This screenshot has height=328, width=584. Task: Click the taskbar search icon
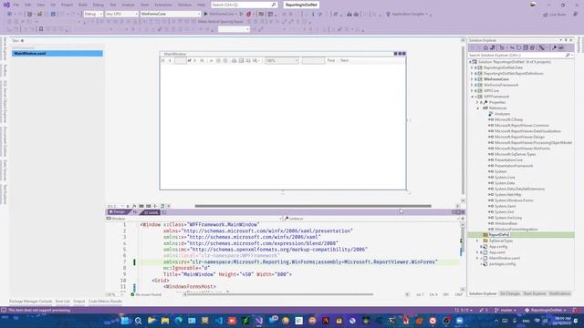point(138,321)
